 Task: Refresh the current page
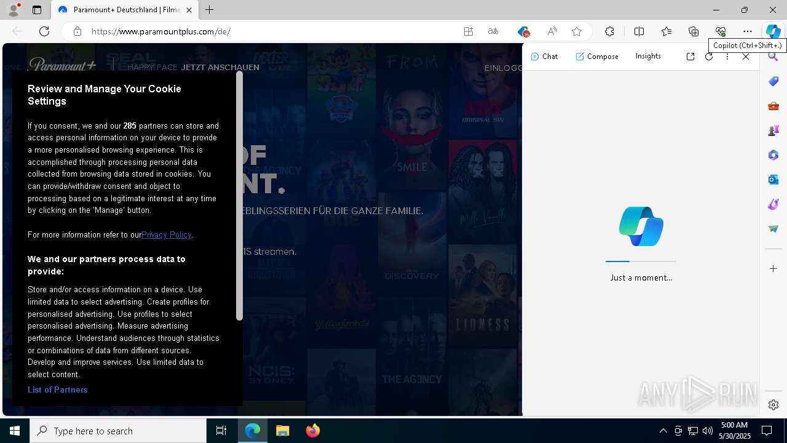click(x=44, y=31)
